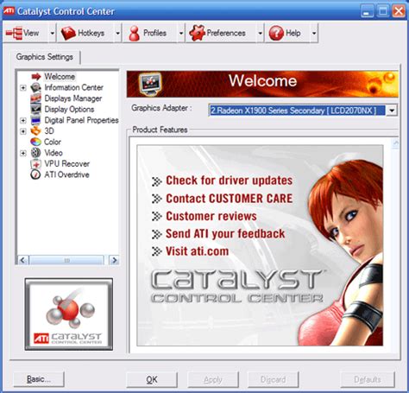
Task: Click tree scrollbar right arrow
Action: pyautogui.click(x=114, y=260)
